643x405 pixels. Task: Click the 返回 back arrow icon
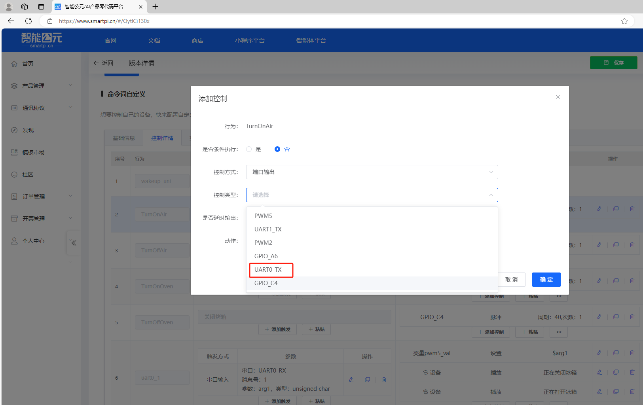96,63
